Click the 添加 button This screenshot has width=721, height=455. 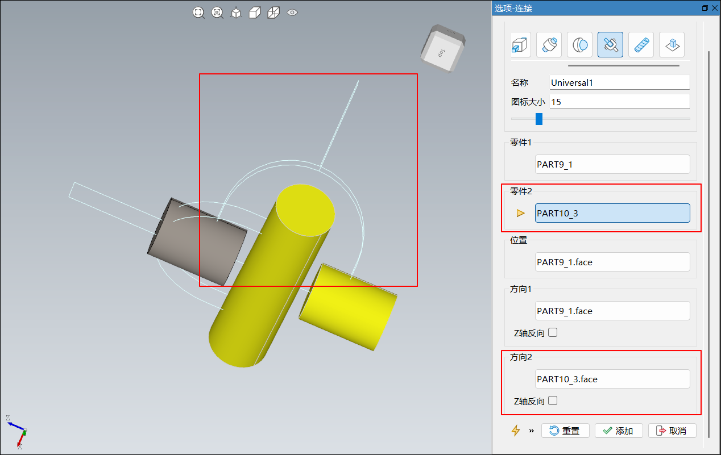pos(619,431)
